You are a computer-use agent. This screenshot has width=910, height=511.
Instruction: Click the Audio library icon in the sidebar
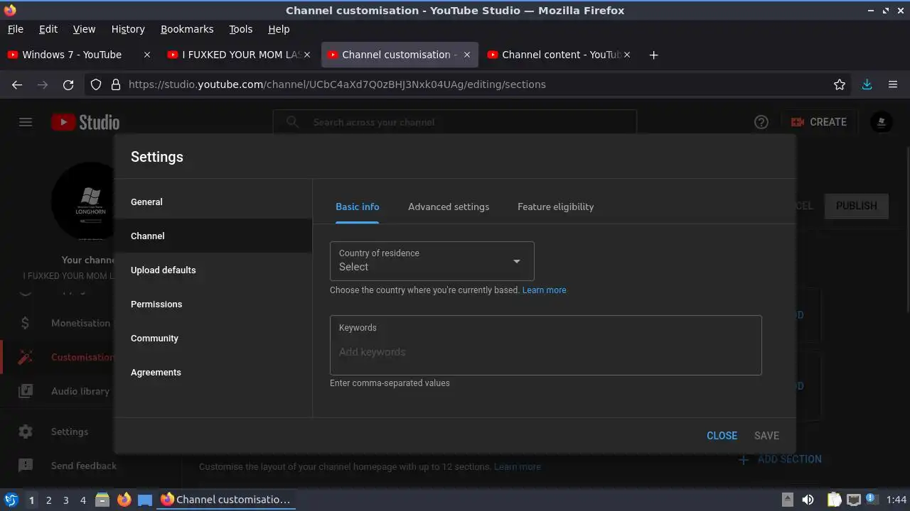26,391
